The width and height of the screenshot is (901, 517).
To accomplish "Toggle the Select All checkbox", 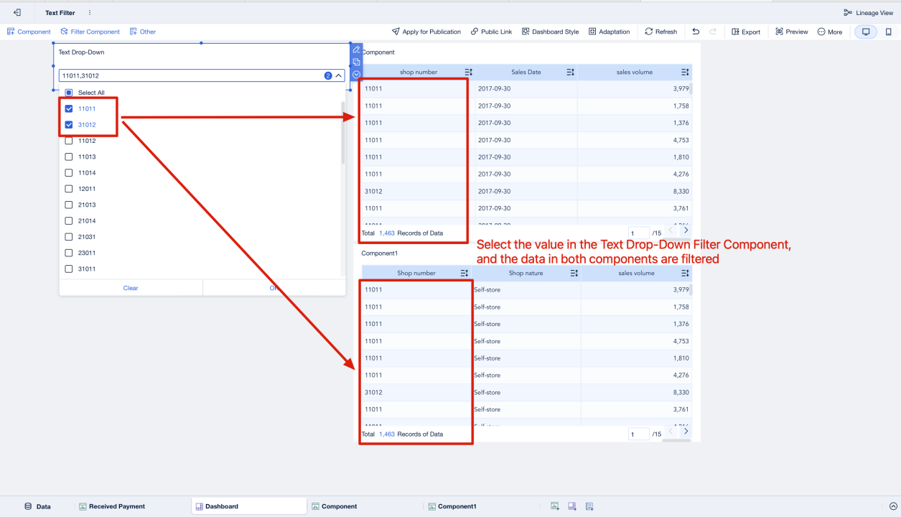I will pyautogui.click(x=69, y=93).
